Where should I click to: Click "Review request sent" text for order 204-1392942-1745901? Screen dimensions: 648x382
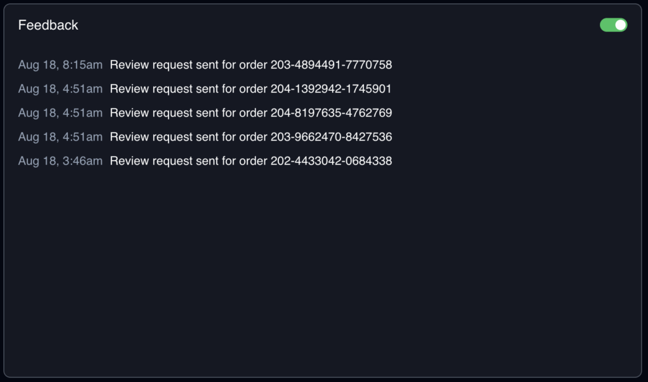click(164, 89)
